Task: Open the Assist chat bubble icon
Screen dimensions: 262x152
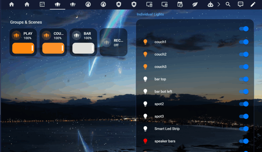Action: pyautogui.click(x=241, y=4)
